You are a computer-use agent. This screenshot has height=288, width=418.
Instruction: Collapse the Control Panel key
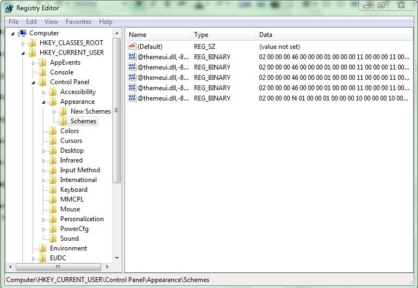33,83
